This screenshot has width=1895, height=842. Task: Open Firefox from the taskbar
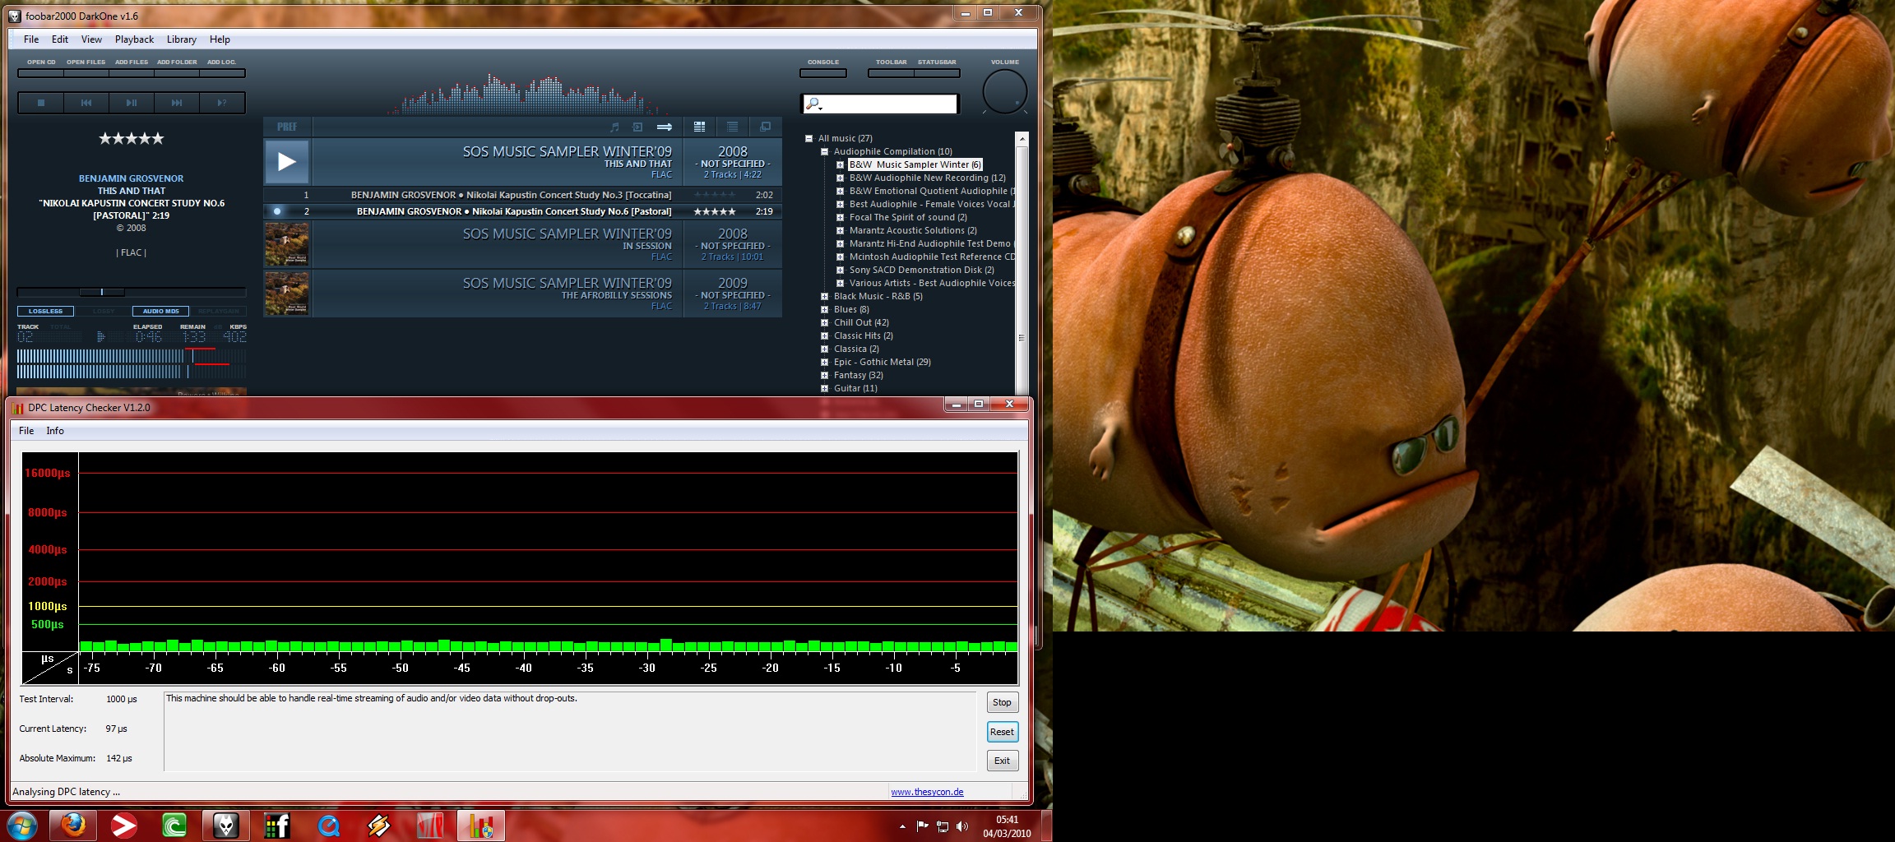[73, 825]
